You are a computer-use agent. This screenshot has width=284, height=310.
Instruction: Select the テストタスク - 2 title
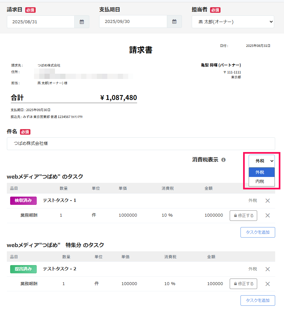pos(60,269)
